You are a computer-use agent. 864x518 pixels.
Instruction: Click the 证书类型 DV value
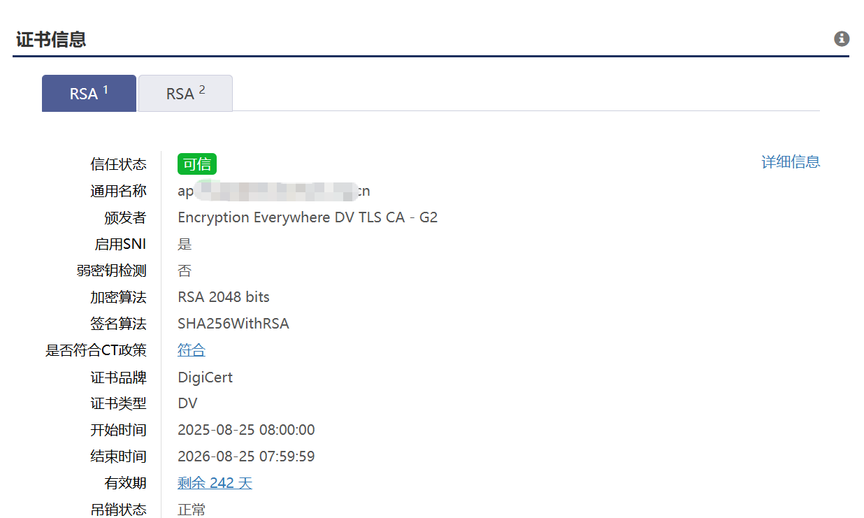pyautogui.click(x=187, y=403)
